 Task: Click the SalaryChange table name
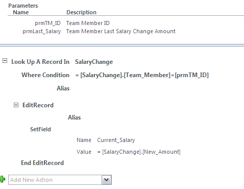(x=94, y=62)
